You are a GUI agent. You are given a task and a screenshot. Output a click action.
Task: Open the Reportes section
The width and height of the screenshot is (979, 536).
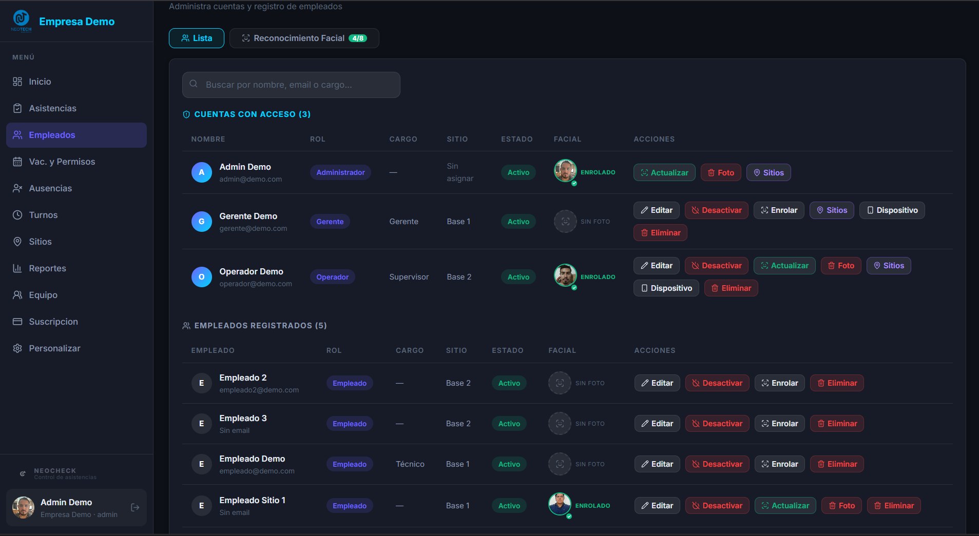coord(47,268)
